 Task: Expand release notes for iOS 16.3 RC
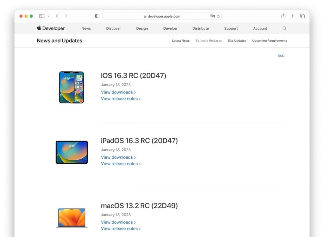tap(140, 99)
